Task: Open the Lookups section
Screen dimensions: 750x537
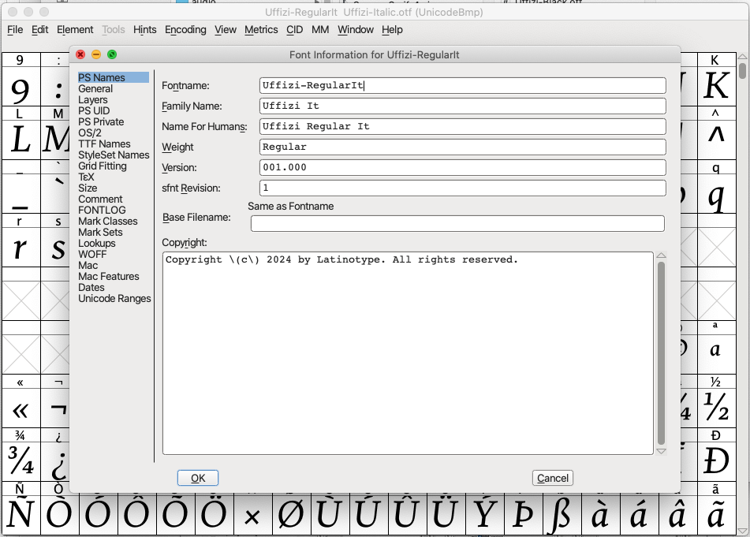Action: pos(97,243)
